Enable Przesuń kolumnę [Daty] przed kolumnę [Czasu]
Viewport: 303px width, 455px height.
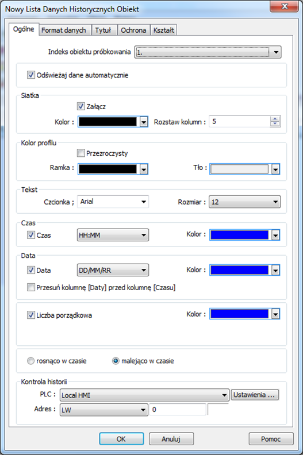coord(31,287)
